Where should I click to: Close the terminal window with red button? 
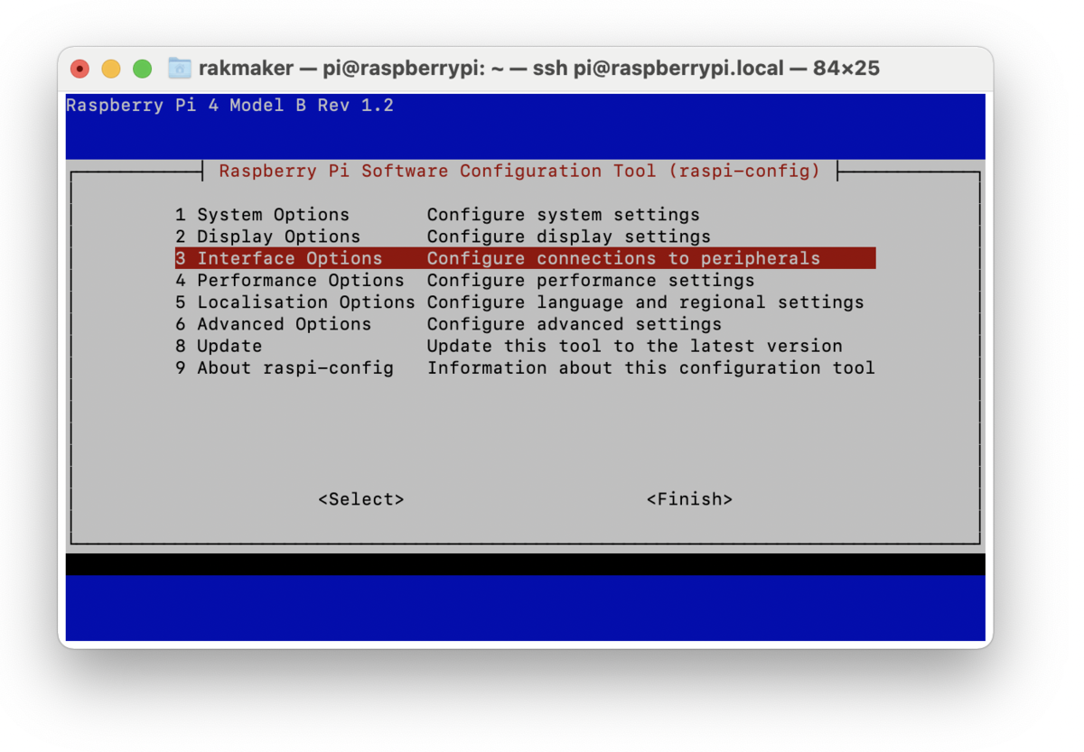(x=80, y=69)
